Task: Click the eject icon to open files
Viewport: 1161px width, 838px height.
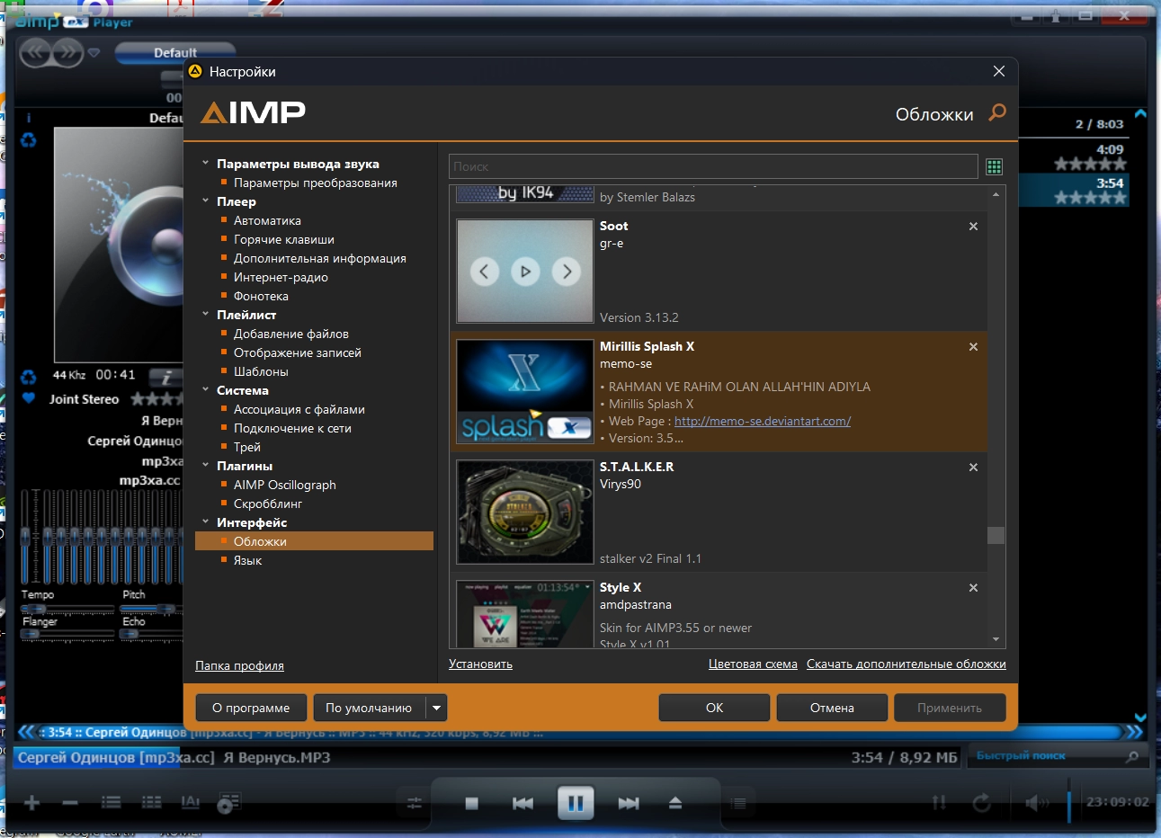Action: (x=675, y=803)
